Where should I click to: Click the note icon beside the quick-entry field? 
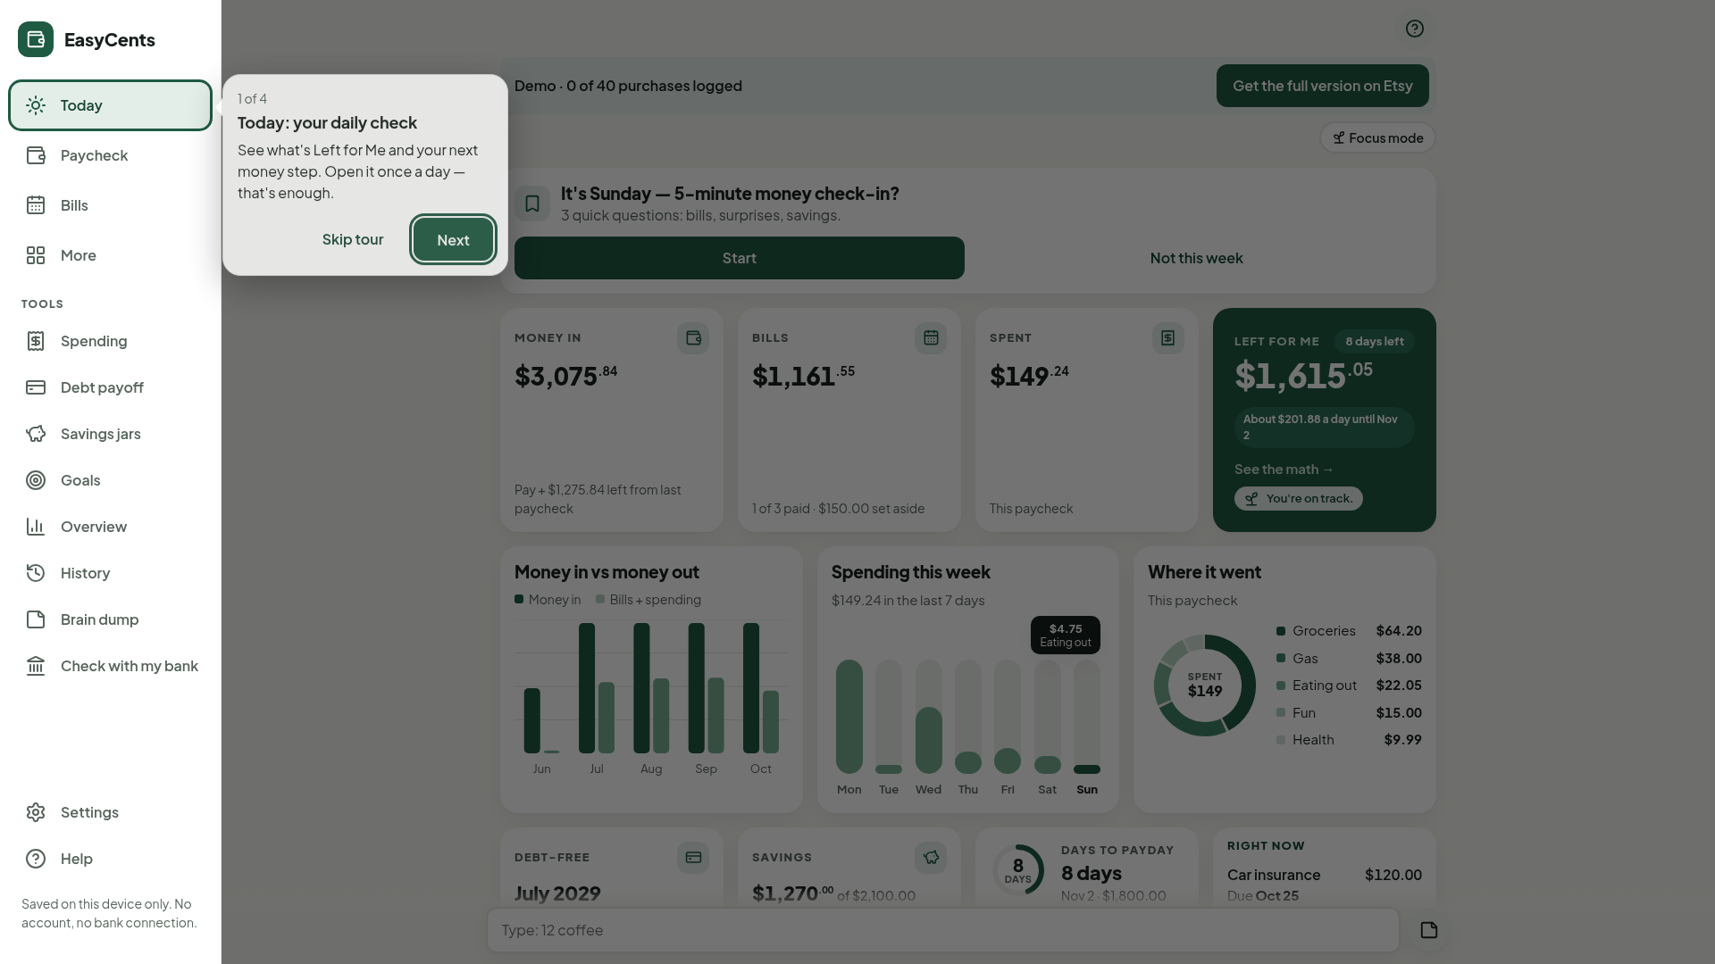coord(1429,930)
